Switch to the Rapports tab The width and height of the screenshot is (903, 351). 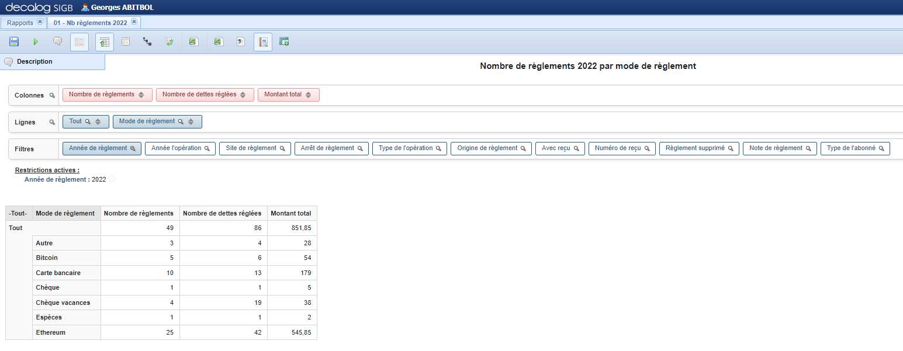[x=20, y=23]
